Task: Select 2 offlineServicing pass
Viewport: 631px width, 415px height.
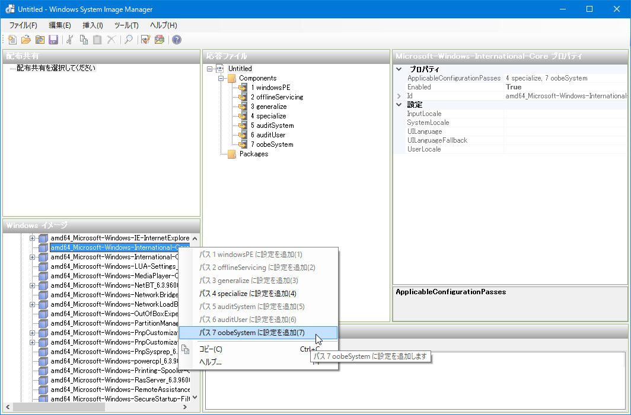Action: pyautogui.click(x=277, y=97)
